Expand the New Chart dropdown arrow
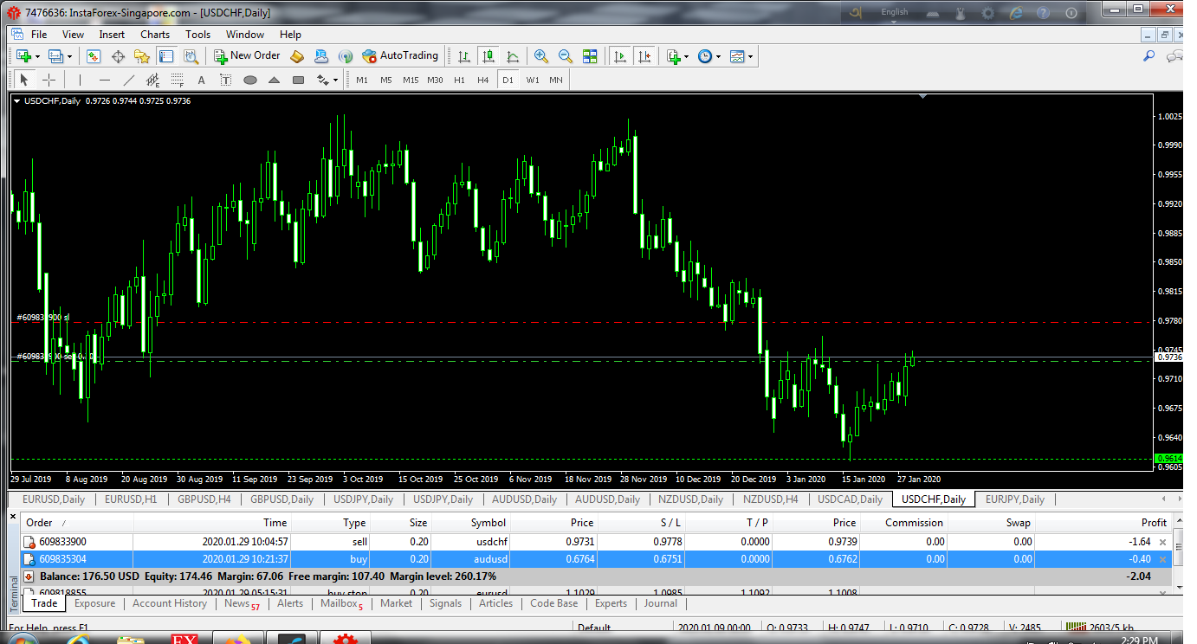 (38, 57)
